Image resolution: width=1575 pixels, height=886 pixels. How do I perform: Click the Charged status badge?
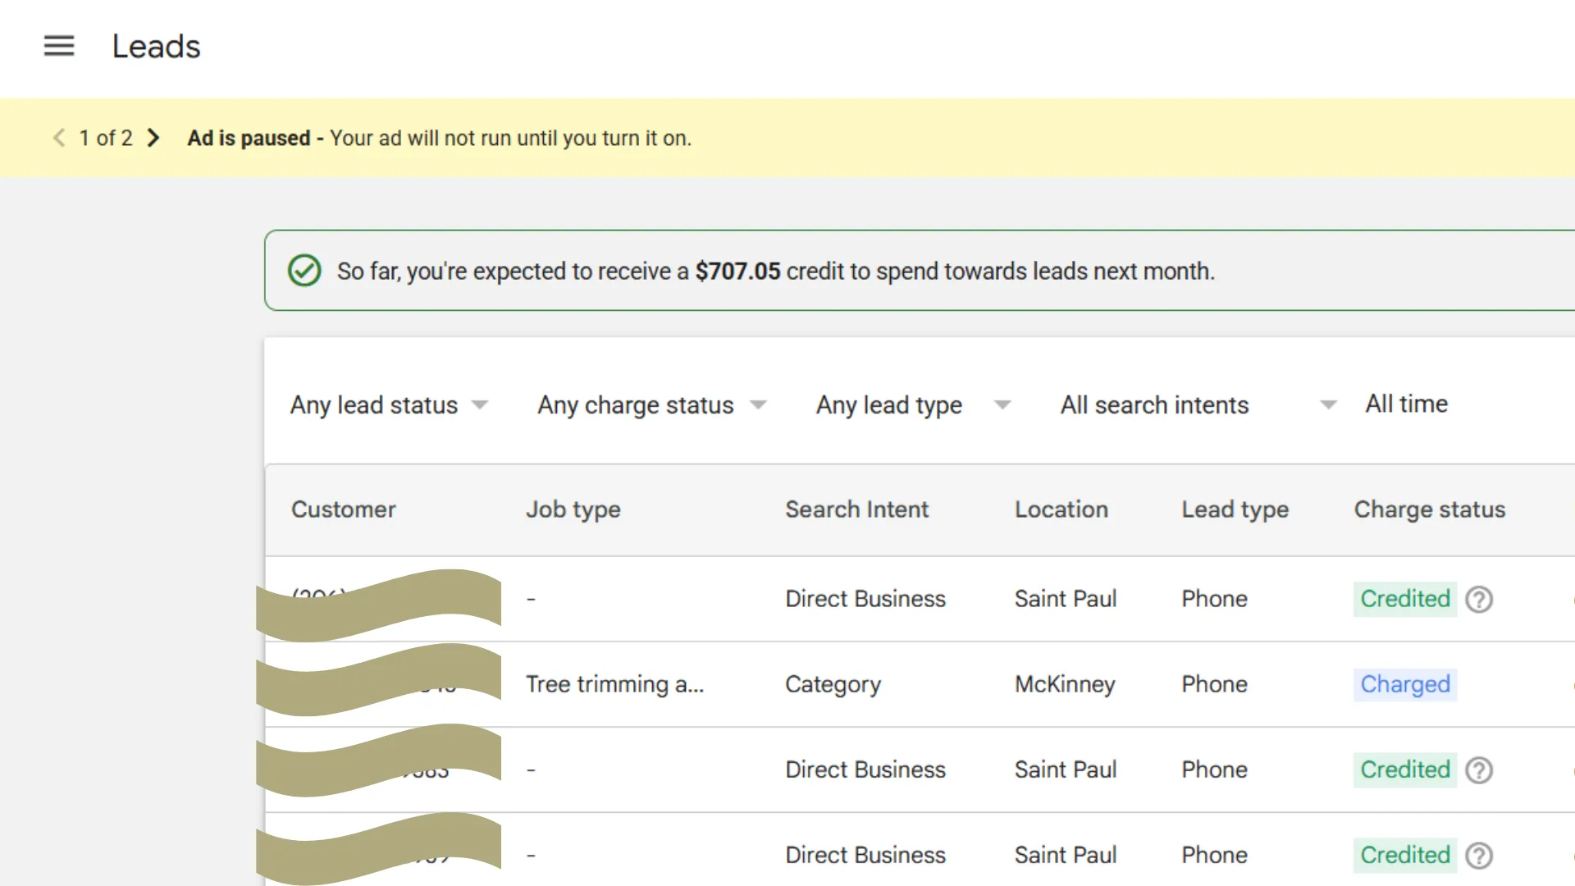pyautogui.click(x=1405, y=684)
